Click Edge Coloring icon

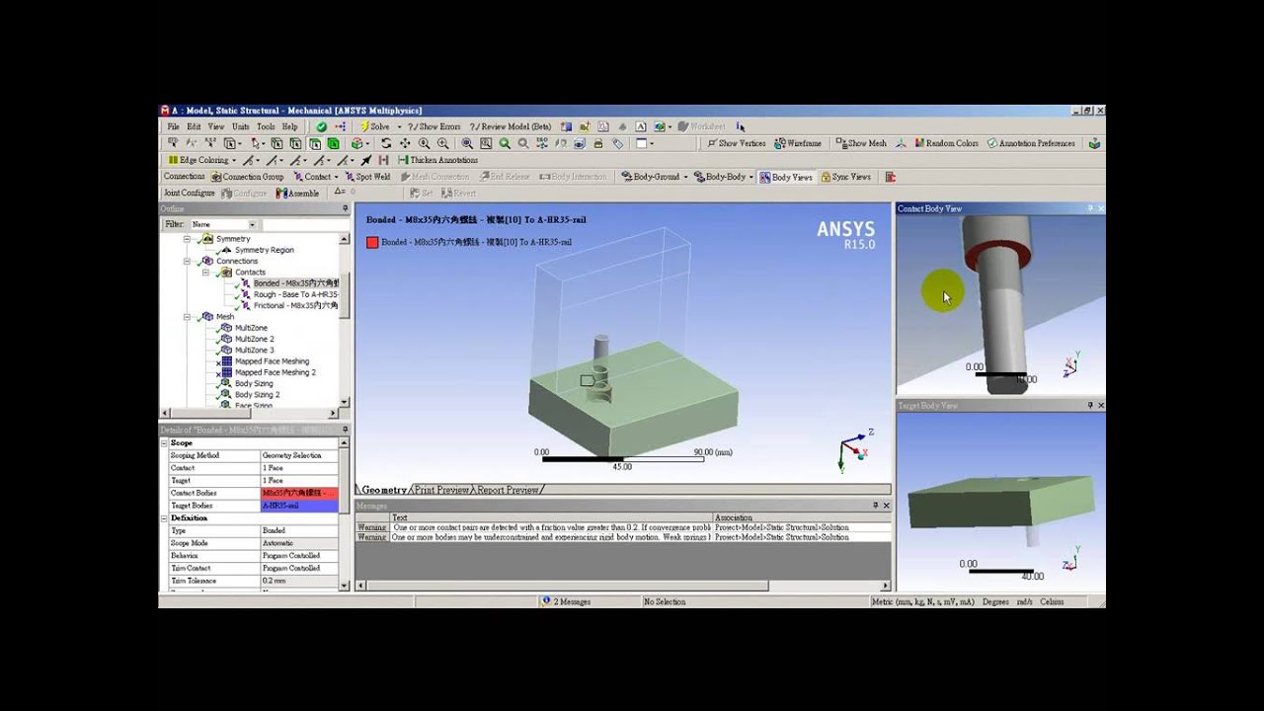click(173, 160)
